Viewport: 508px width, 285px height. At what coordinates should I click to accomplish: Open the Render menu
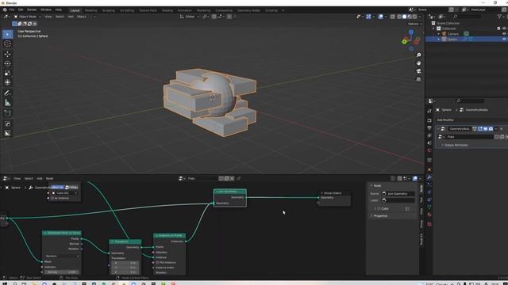tap(32, 10)
